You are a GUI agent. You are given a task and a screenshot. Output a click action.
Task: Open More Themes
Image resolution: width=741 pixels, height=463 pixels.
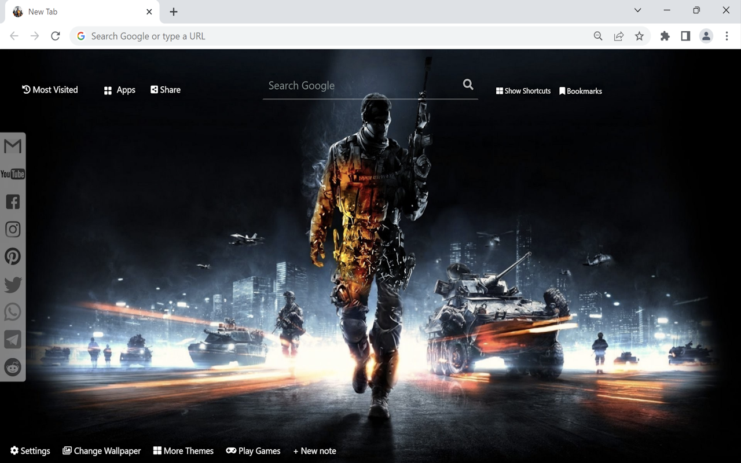(x=184, y=451)
